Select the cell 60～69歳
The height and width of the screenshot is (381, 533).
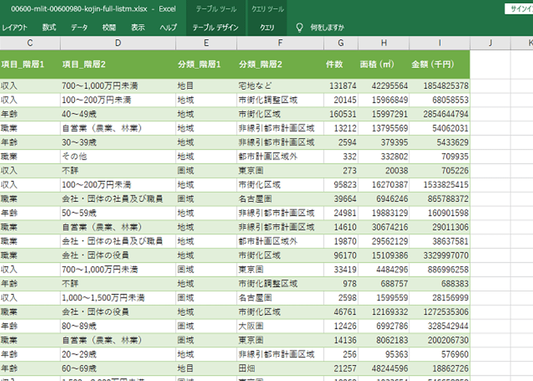point(118,368)
